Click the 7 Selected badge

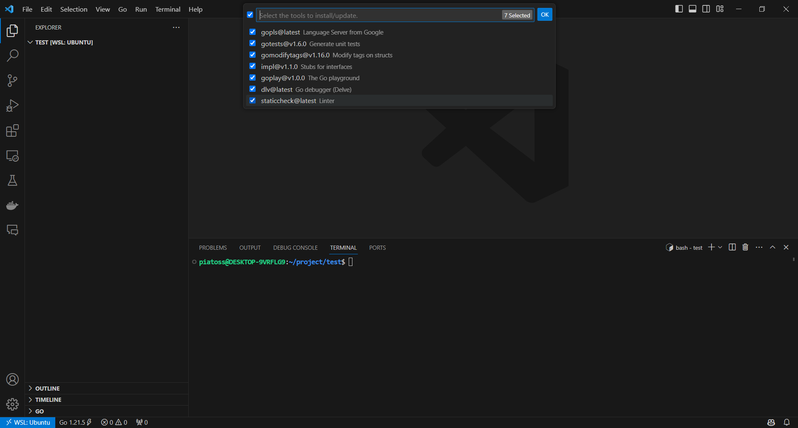click(517, 15)
